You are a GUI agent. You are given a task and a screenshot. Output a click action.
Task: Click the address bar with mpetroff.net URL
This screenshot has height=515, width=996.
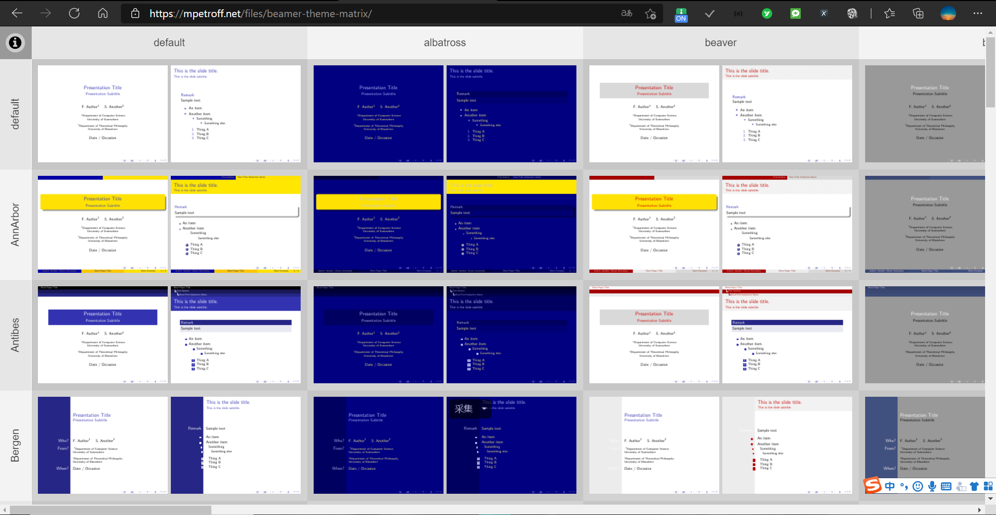point(260,13)
